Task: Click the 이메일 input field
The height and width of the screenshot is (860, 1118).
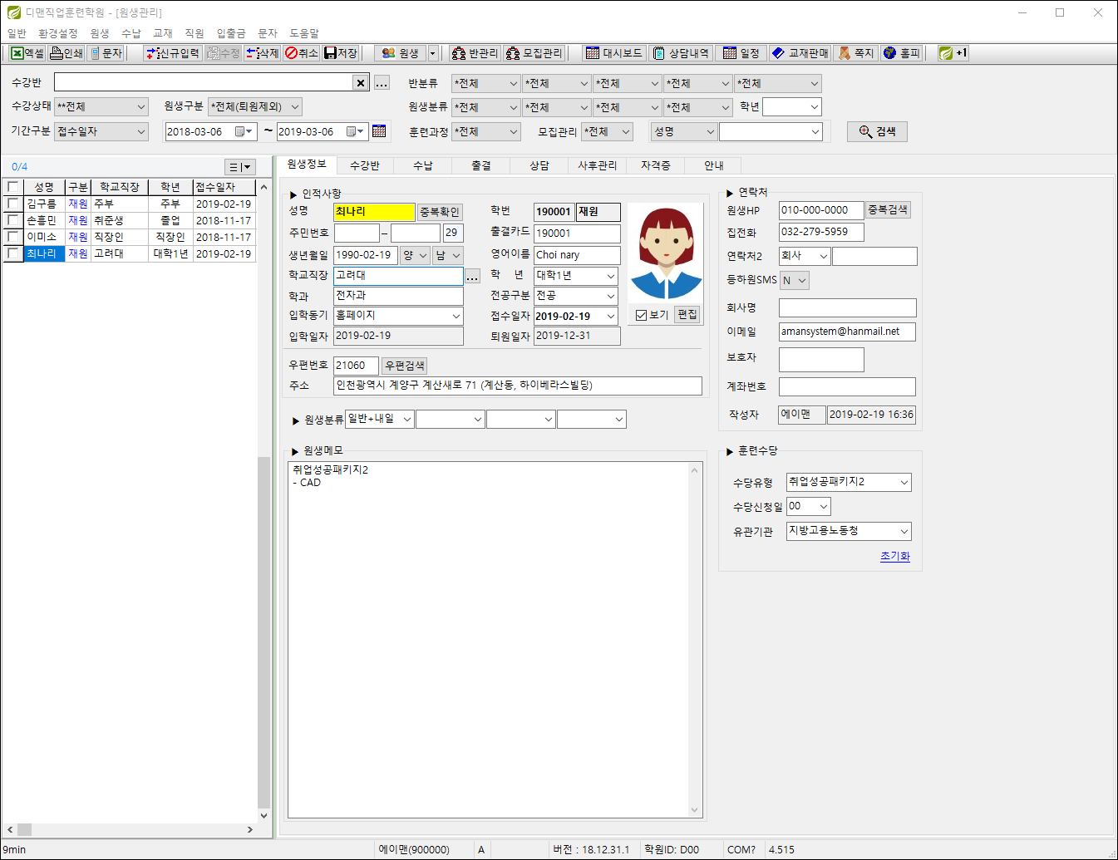Action: point(847,332)
